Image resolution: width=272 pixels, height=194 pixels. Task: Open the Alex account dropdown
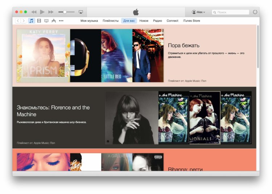(199, 12)
